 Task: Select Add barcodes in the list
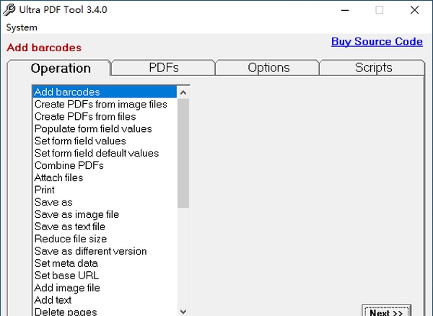tap(105, 92)
